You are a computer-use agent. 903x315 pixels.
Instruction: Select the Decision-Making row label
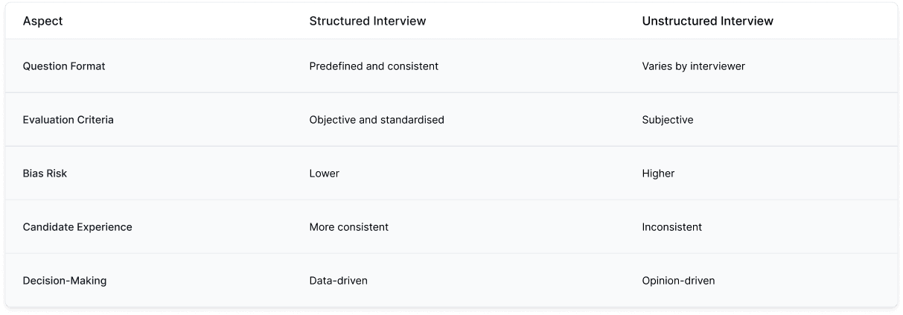tap(65, 281)
